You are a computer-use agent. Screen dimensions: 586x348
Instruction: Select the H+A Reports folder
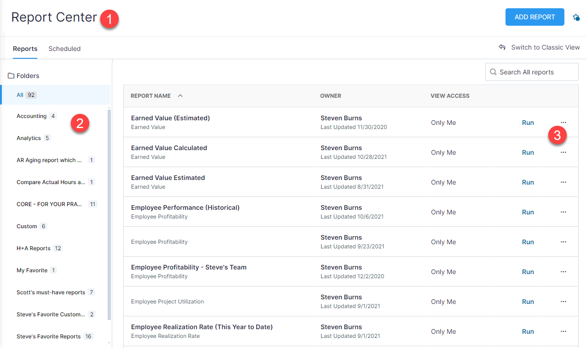(34, 248)
